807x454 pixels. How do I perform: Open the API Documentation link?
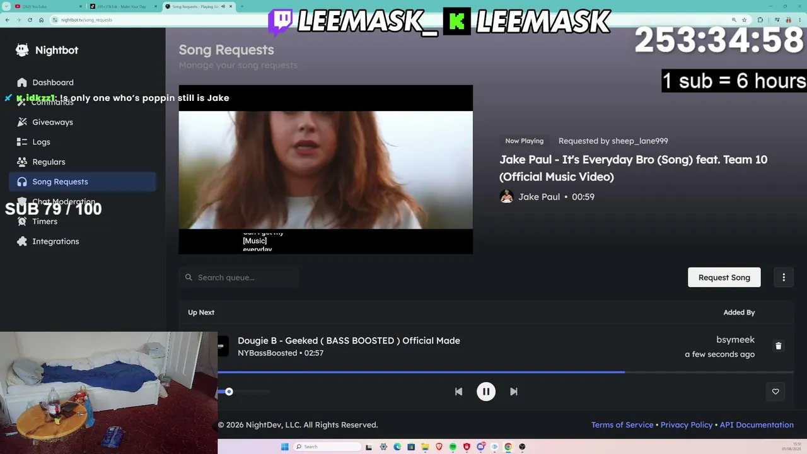[757, 425]
